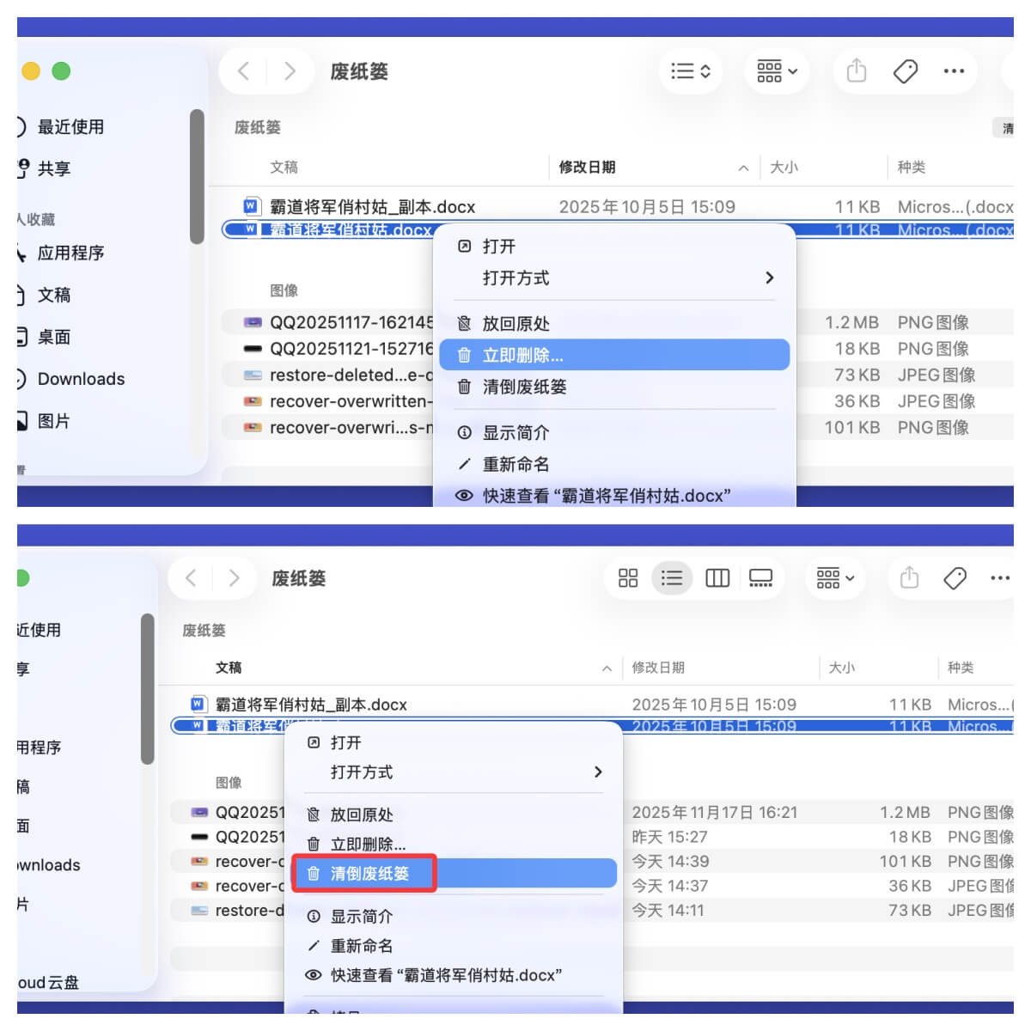The height and width of the screenshot is (1031, 1031).
Task: Toggle the list view button on
Action: tap(673, 578)
